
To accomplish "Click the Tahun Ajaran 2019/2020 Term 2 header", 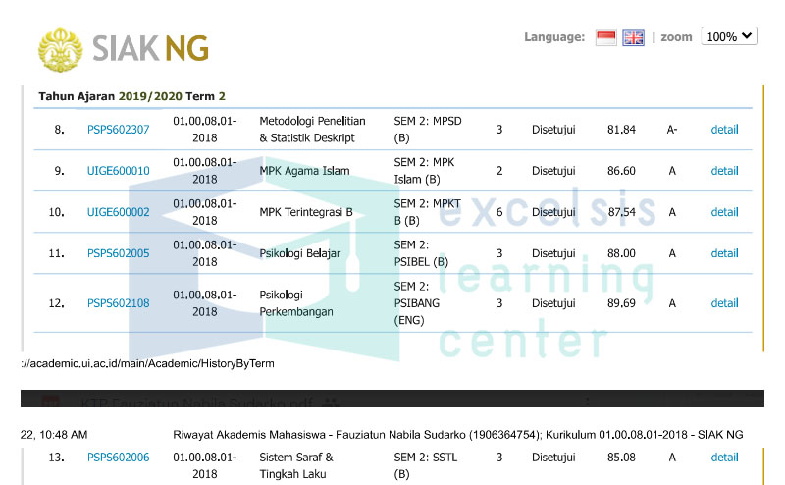I will click(x=131, y=96).
